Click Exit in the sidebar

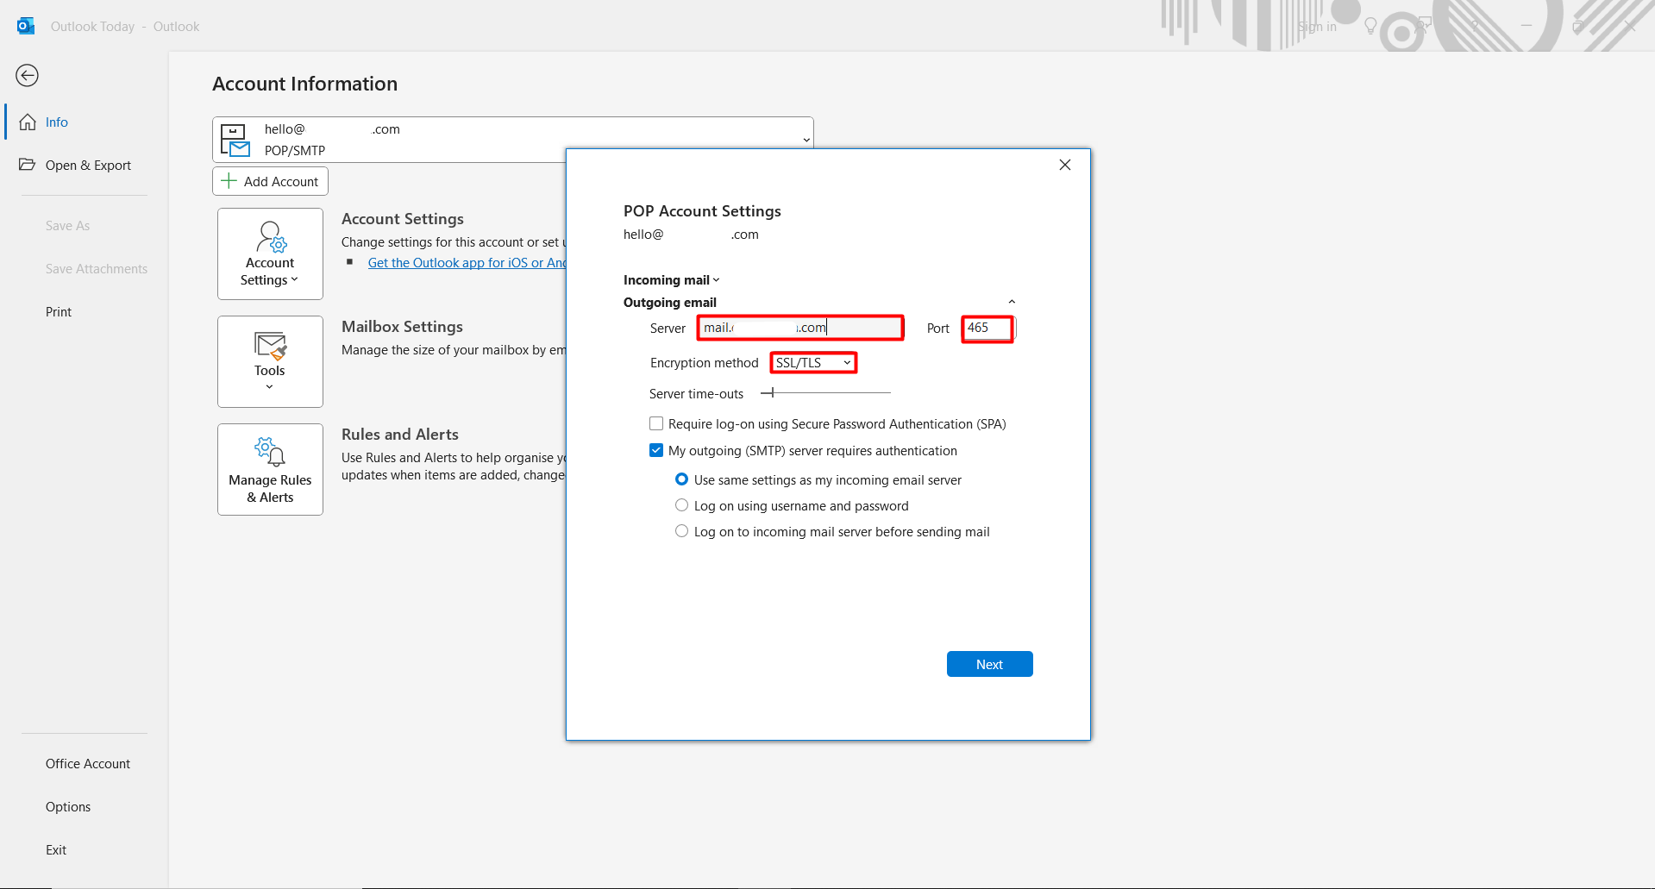tap(56, 849)
